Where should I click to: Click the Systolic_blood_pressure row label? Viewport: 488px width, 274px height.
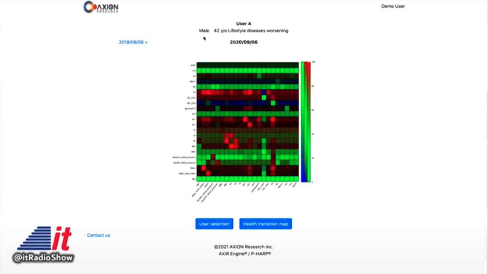tap(184, 163)
